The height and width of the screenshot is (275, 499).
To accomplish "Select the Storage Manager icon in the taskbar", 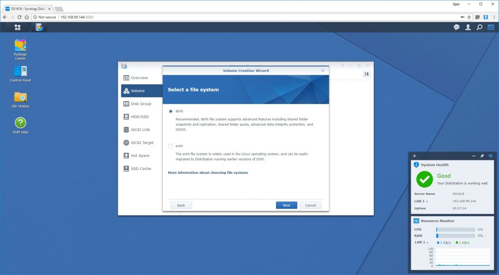I will [39, 27].
